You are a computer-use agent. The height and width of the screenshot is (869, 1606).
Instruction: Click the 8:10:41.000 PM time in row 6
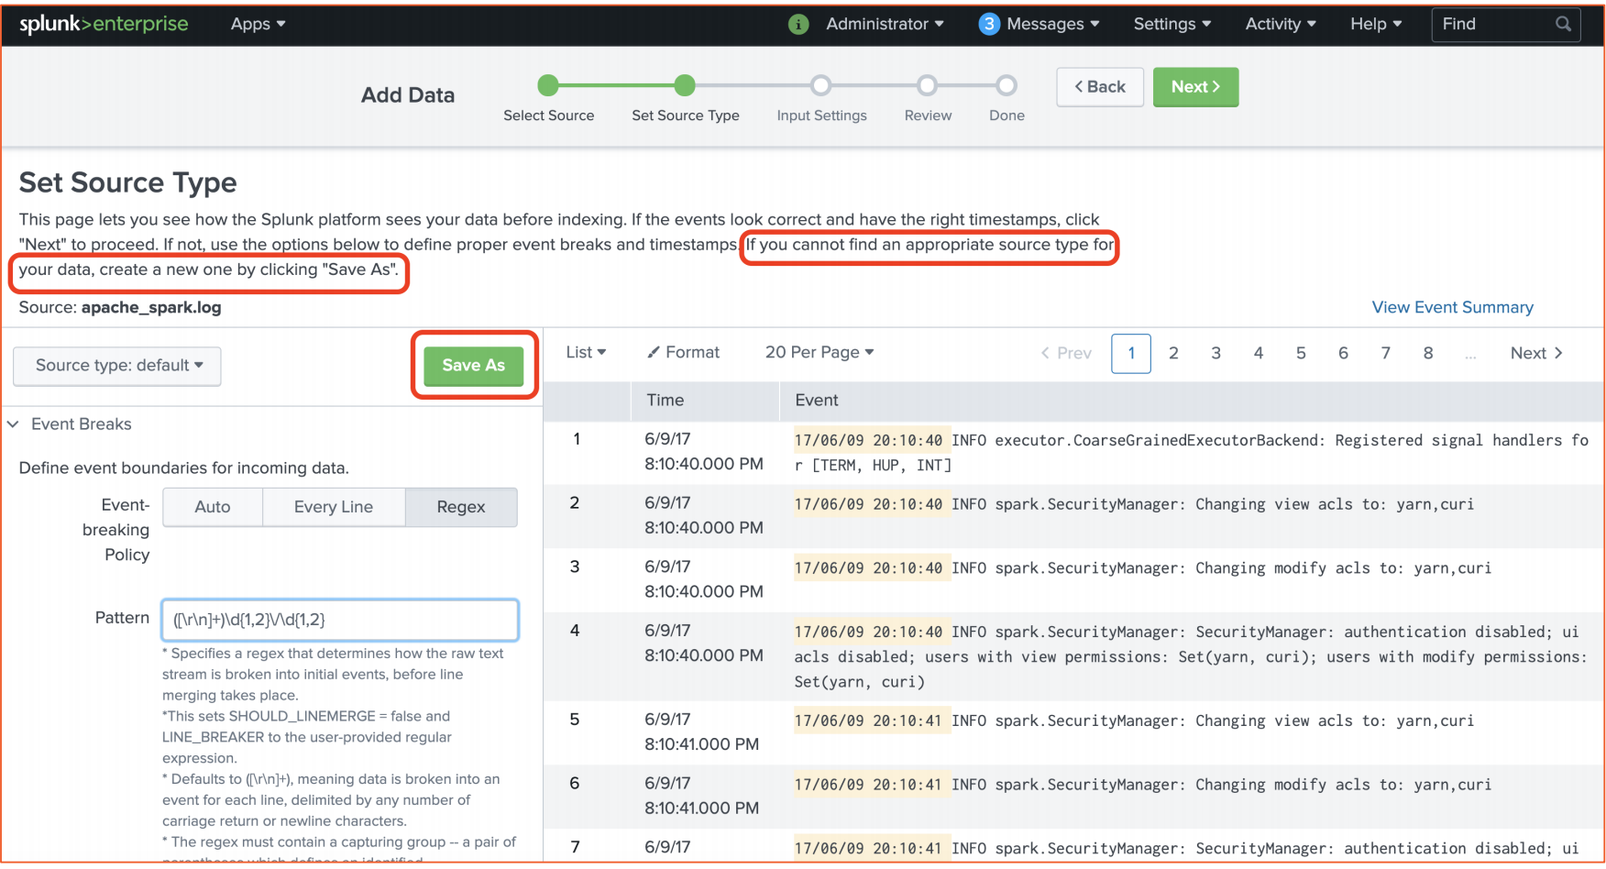coord(701,808)
